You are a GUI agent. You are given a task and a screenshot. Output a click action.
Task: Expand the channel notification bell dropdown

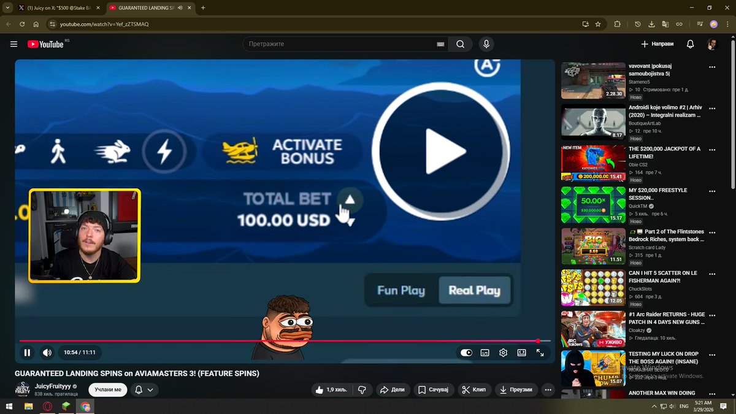[x=143, y=389]
